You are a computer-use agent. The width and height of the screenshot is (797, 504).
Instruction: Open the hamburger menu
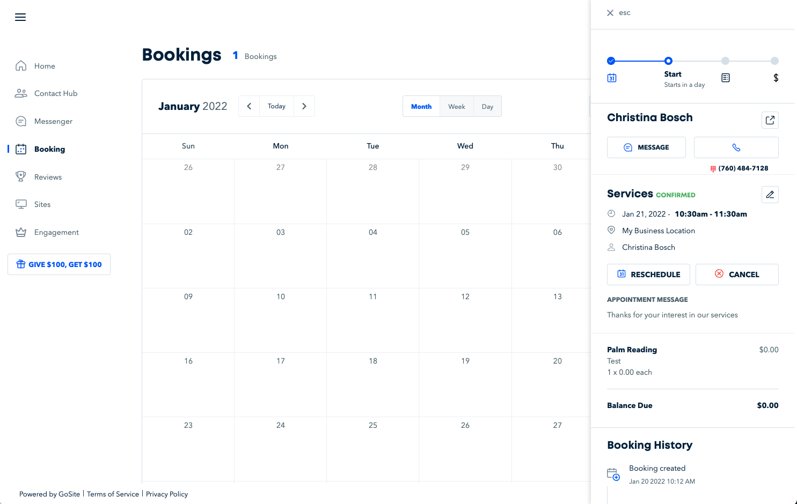coord(20,17)
